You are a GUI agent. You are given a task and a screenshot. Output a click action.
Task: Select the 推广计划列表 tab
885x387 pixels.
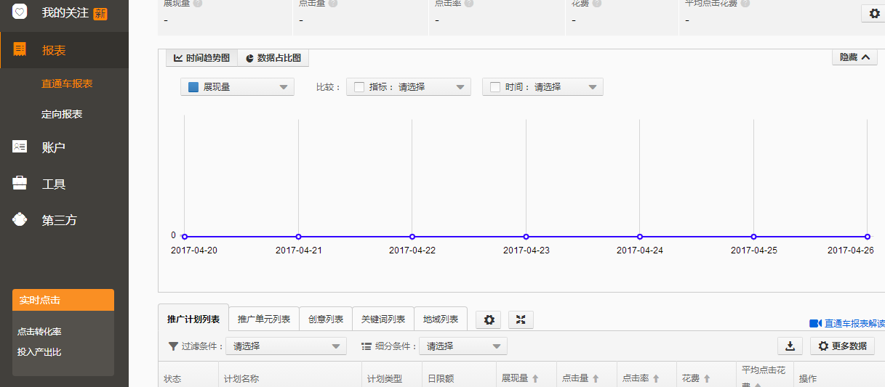coord(193,319)
